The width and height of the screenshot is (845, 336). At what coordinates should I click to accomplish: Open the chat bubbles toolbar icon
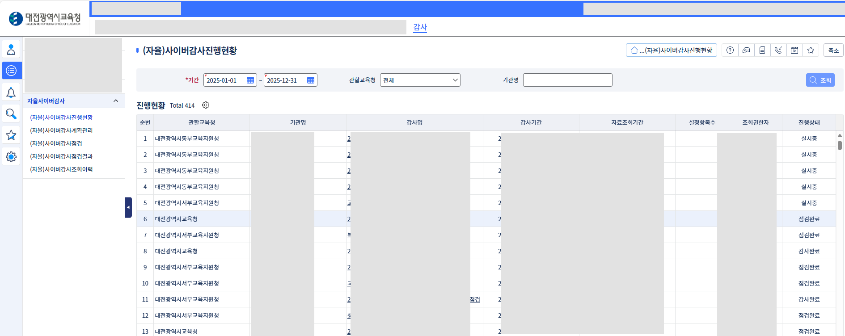pos(746,50)
